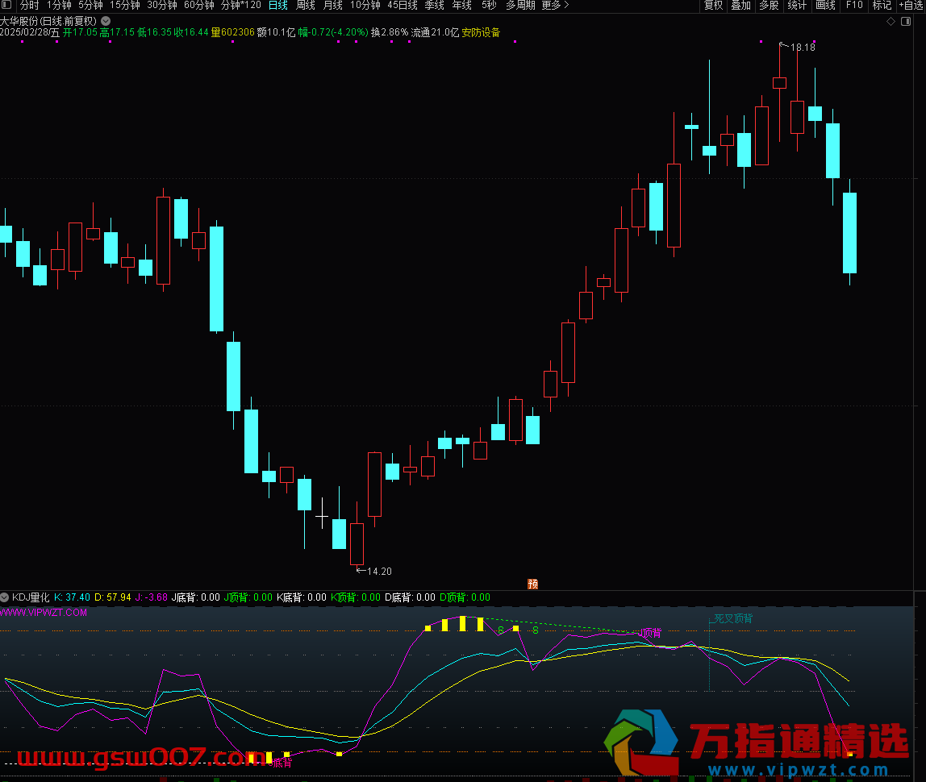Click the 标记 mark tool
The image size is (926, 782).
[881, 6]
